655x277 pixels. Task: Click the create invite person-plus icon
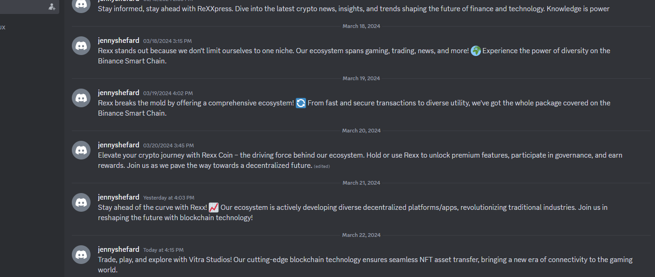52,7
